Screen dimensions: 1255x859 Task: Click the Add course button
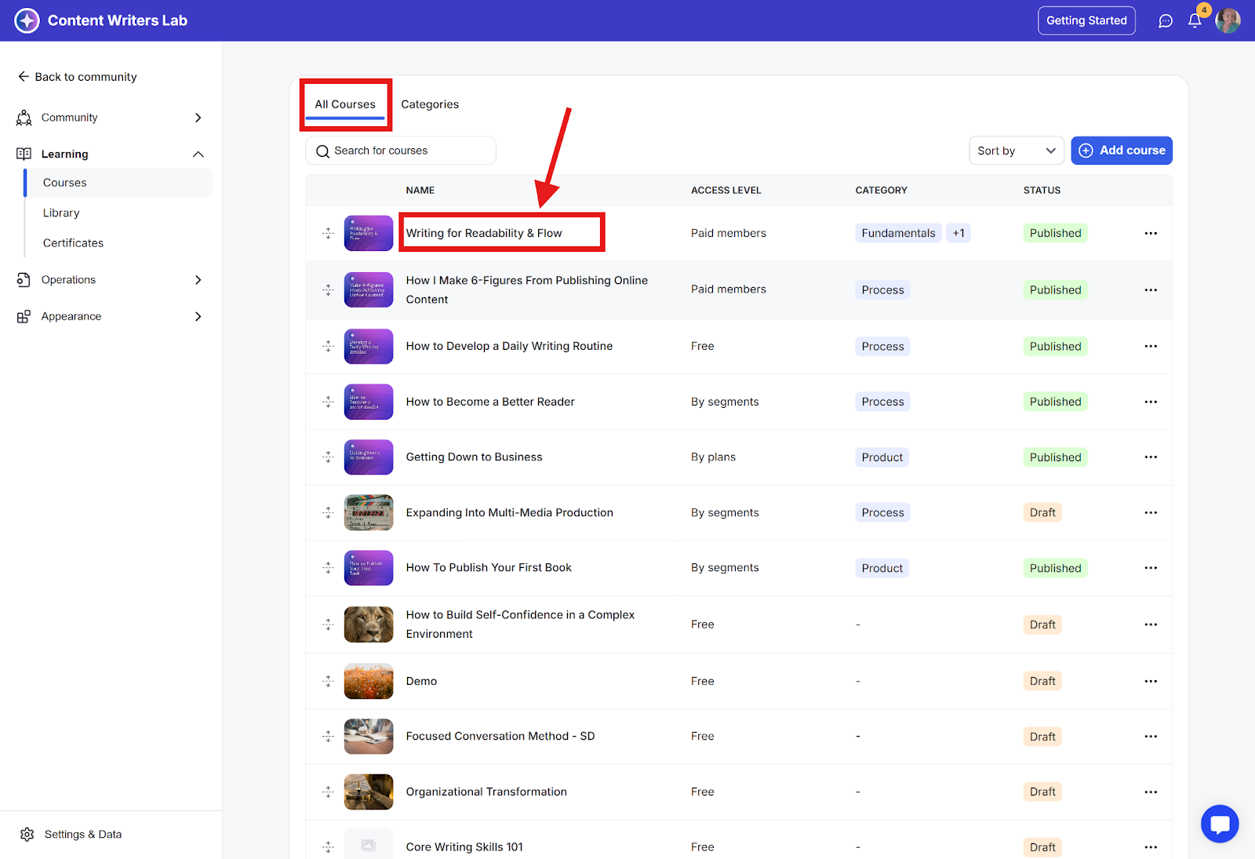[1121, 151]
